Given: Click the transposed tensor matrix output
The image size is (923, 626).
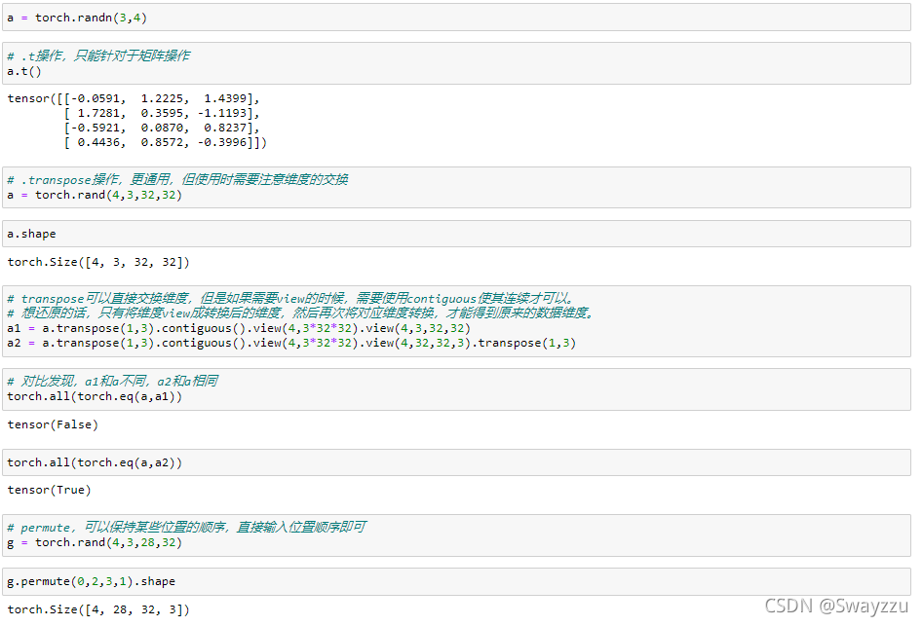Looking at the screenshot, I should click(136, 121).
